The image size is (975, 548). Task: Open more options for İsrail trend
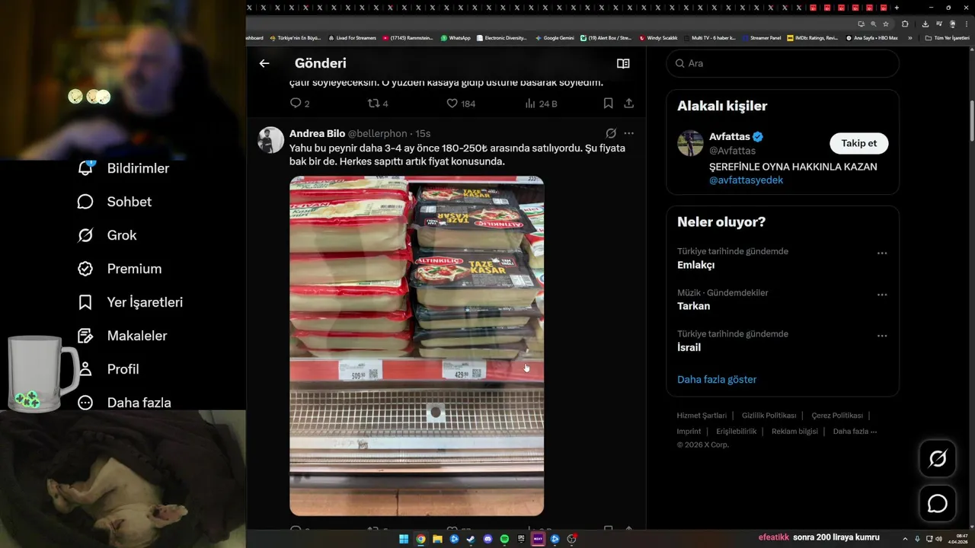pos(882,336)
